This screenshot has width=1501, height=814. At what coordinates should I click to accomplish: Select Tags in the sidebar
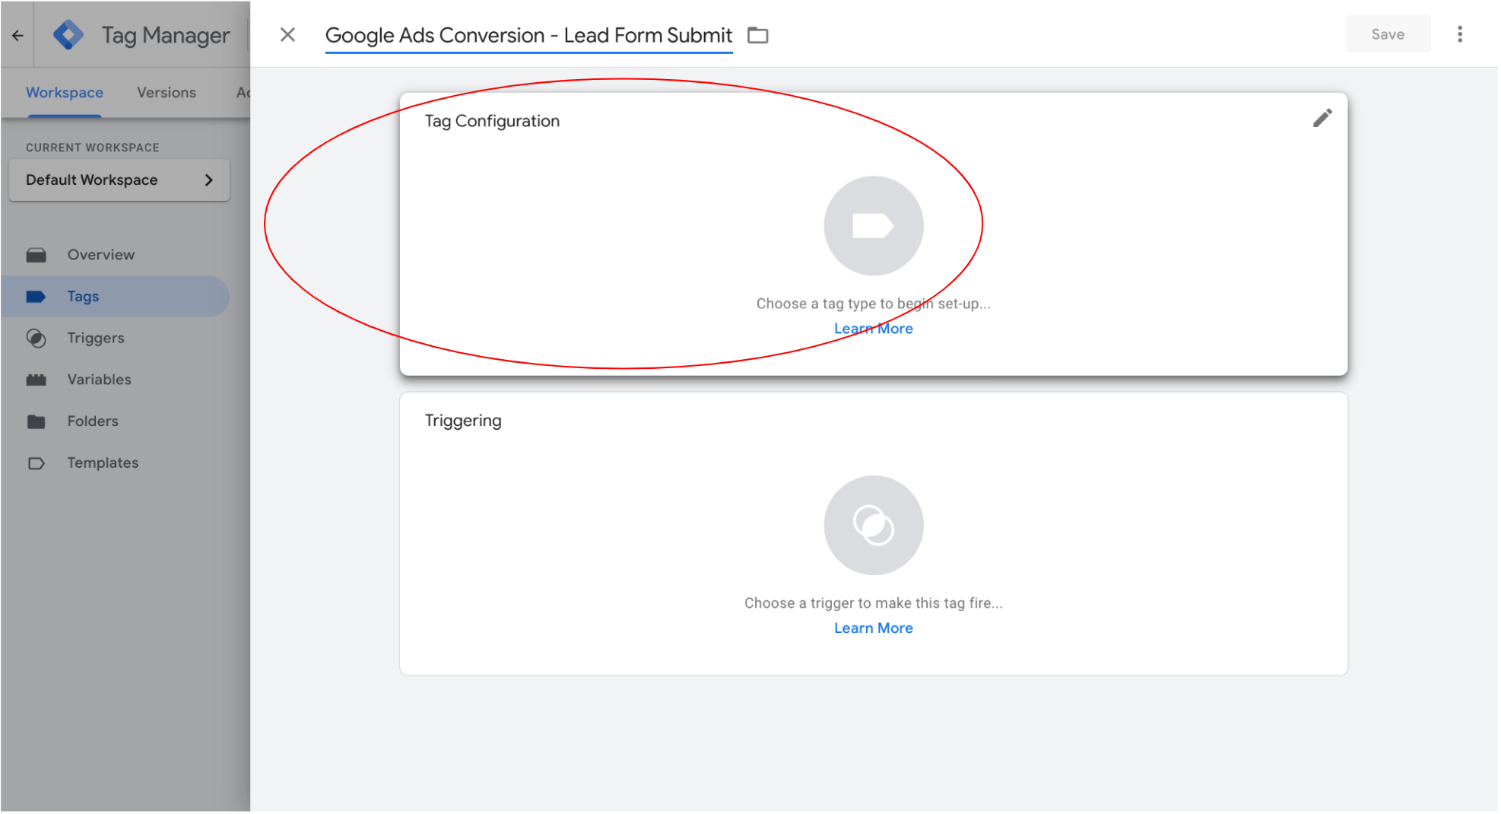click(83, 297)
